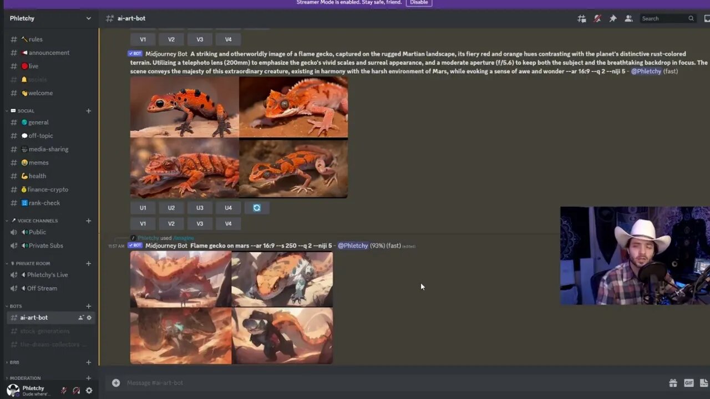This screenshot has width=710, height=399.
Task: Click the U1 upscale button
Action: pos(143,208)
